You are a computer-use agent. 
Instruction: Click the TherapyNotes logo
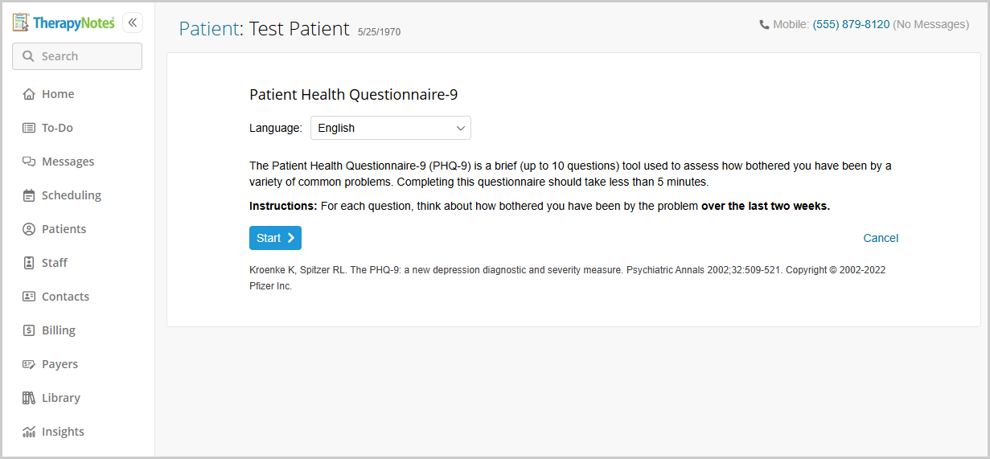(64, 23)
